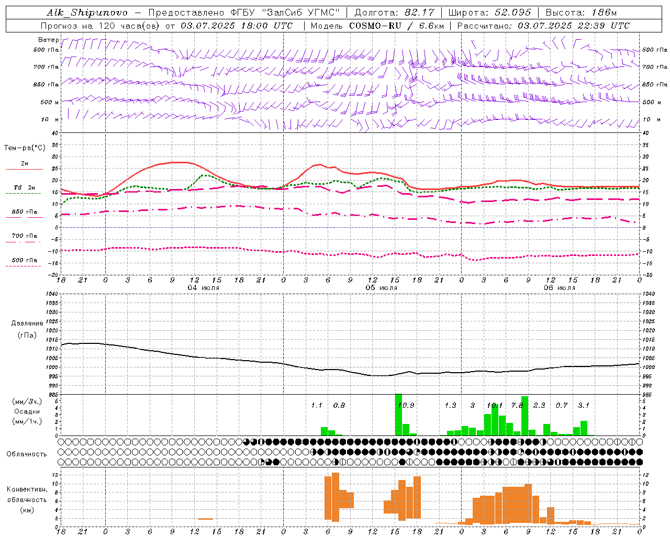The image size is (670, 536).
Task: Click the Td 2м dew point legend entry
Action: 24,187
